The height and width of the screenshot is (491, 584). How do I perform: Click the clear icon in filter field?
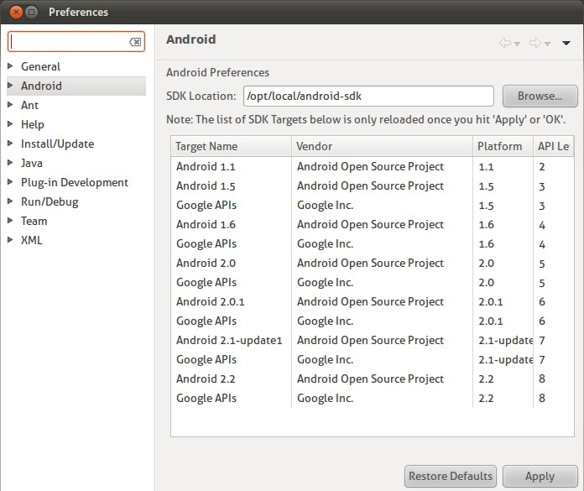(135, 42)
